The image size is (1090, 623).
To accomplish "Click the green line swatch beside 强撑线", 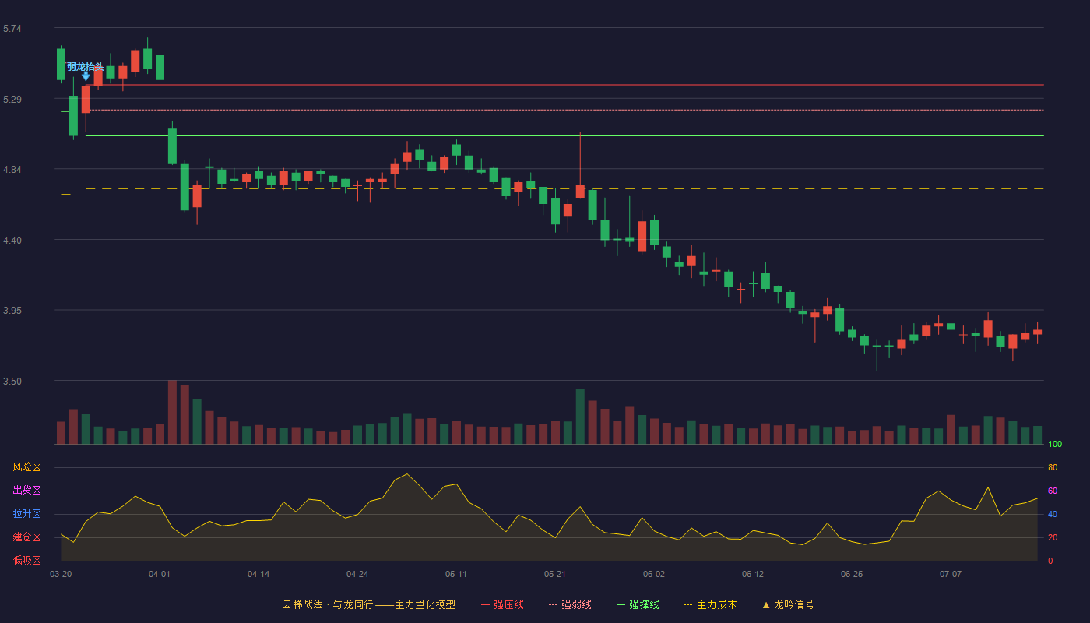I will tap(621, 604).
